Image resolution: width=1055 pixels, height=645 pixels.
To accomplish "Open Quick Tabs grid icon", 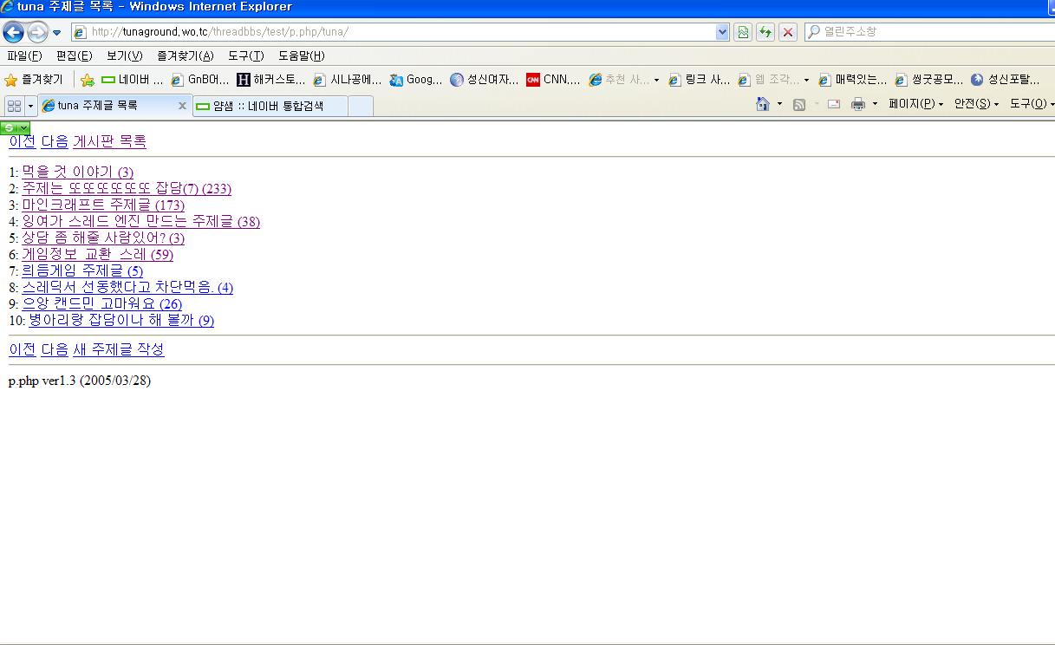I will tap(14, 106).
